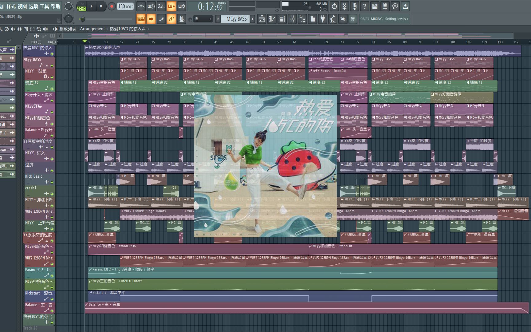Open the 选项 menu
Screen dimensions: 531x332
[x=33, y=6]
